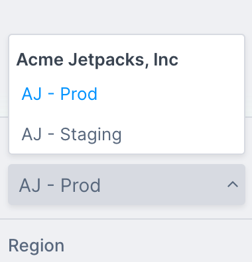
Task: Click the caret icon beside AJ - Prod
Action: (233, 185)
